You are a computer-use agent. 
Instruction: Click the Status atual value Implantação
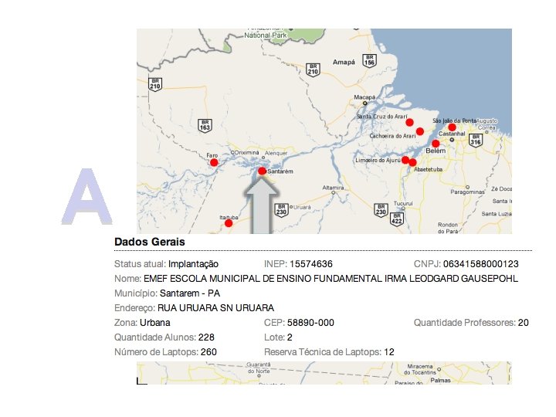pyautogui.click(x=193, y=265)
